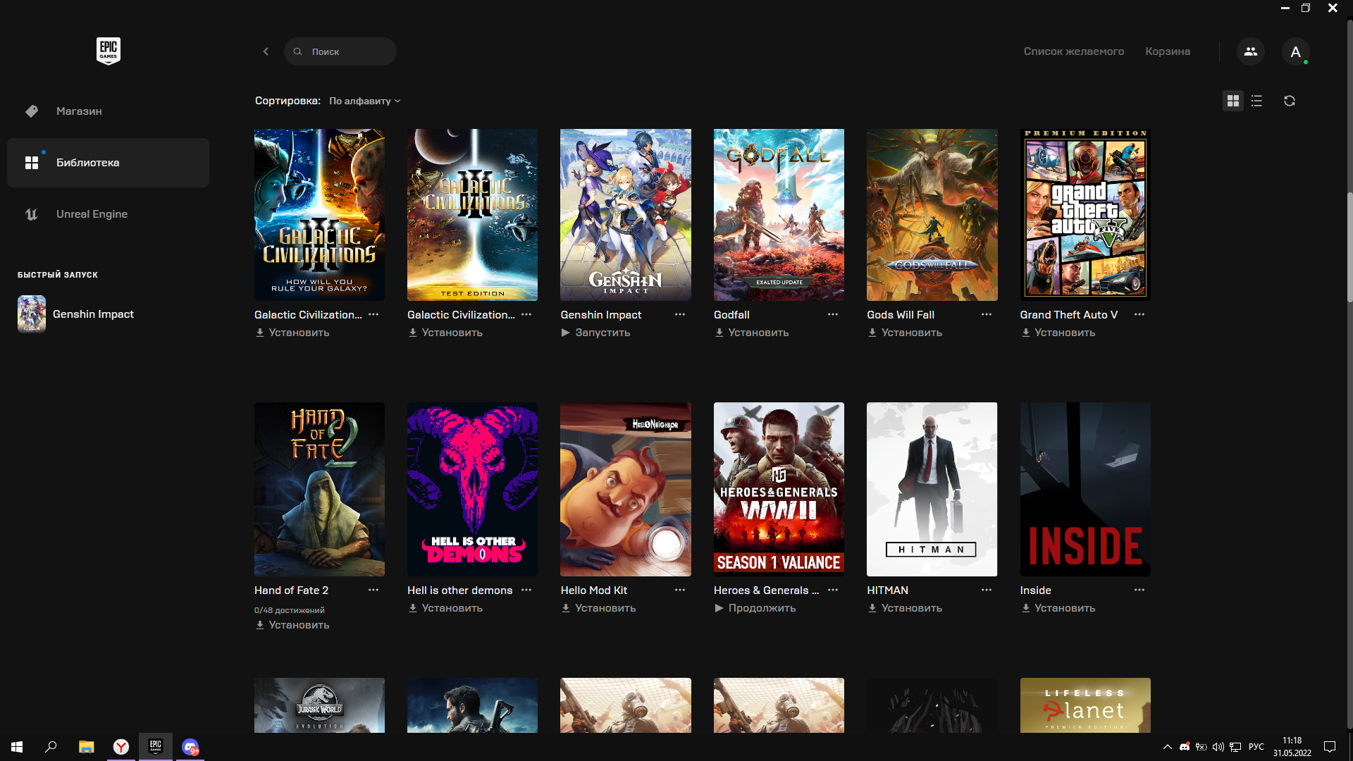Open the account avatar menu
The image size is (1353, 761).
[x=1295, y=51]
